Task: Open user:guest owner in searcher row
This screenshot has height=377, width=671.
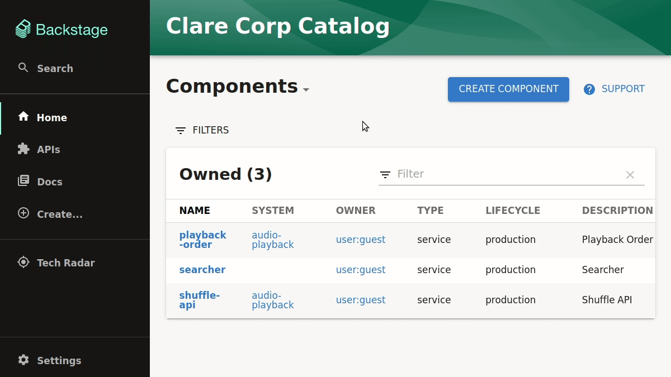Action: pyautogui.click(x=361, y=270)
